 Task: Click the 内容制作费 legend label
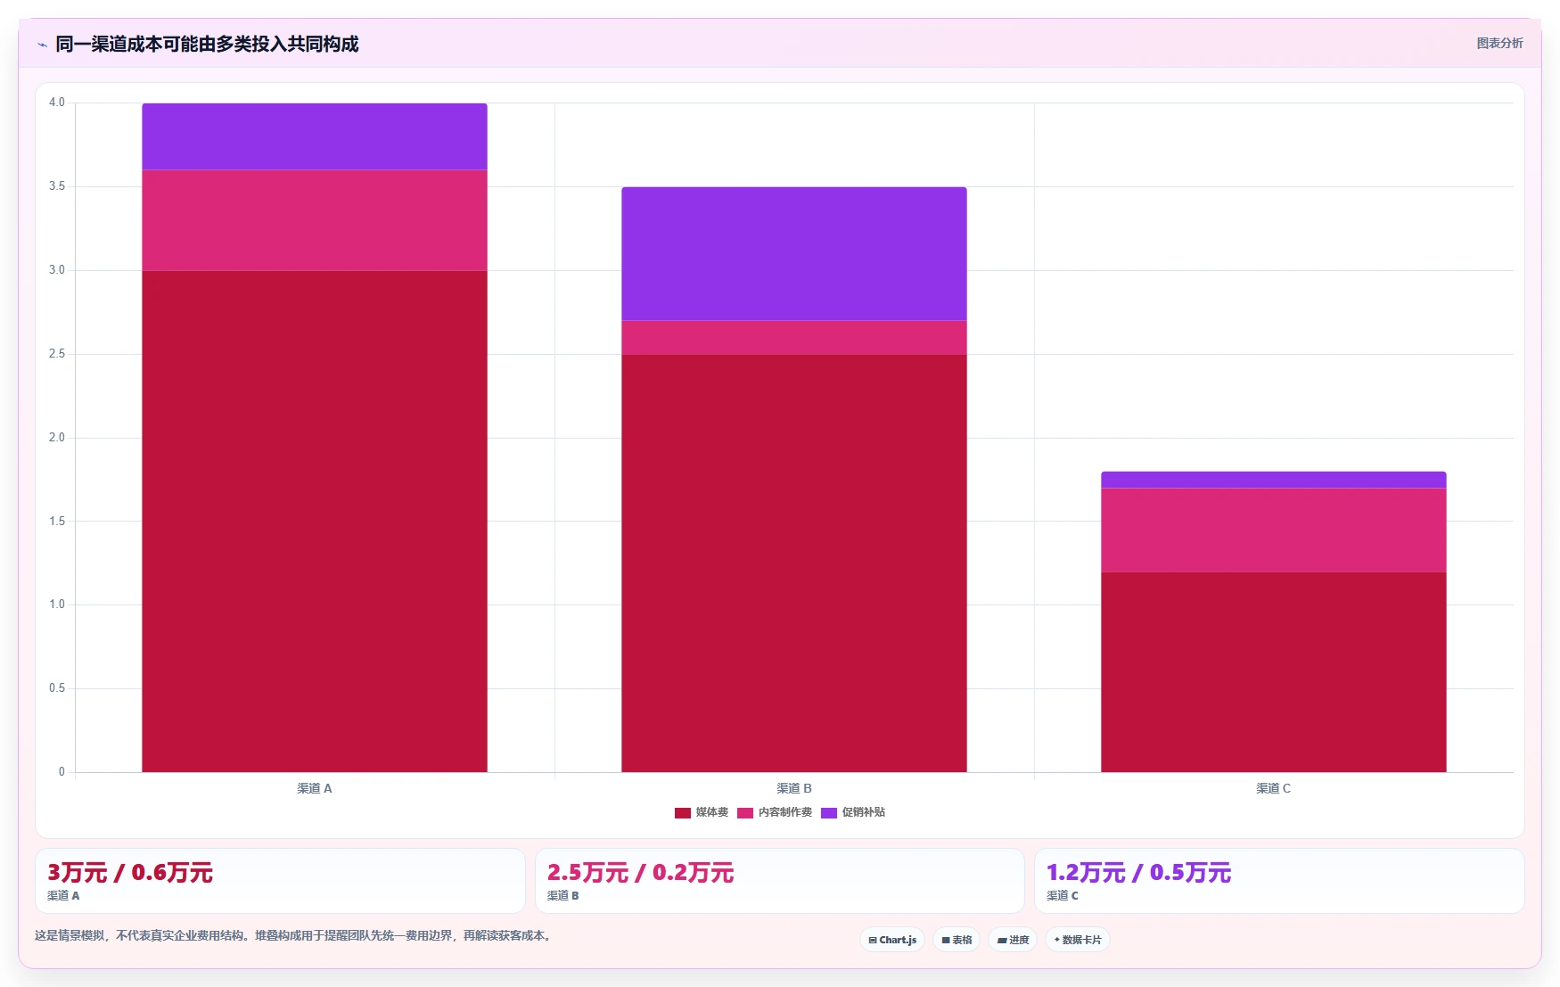(785, 812)
